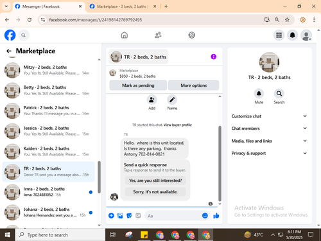
Task: Open Task View on the taskbar
Action: point(113,235)
